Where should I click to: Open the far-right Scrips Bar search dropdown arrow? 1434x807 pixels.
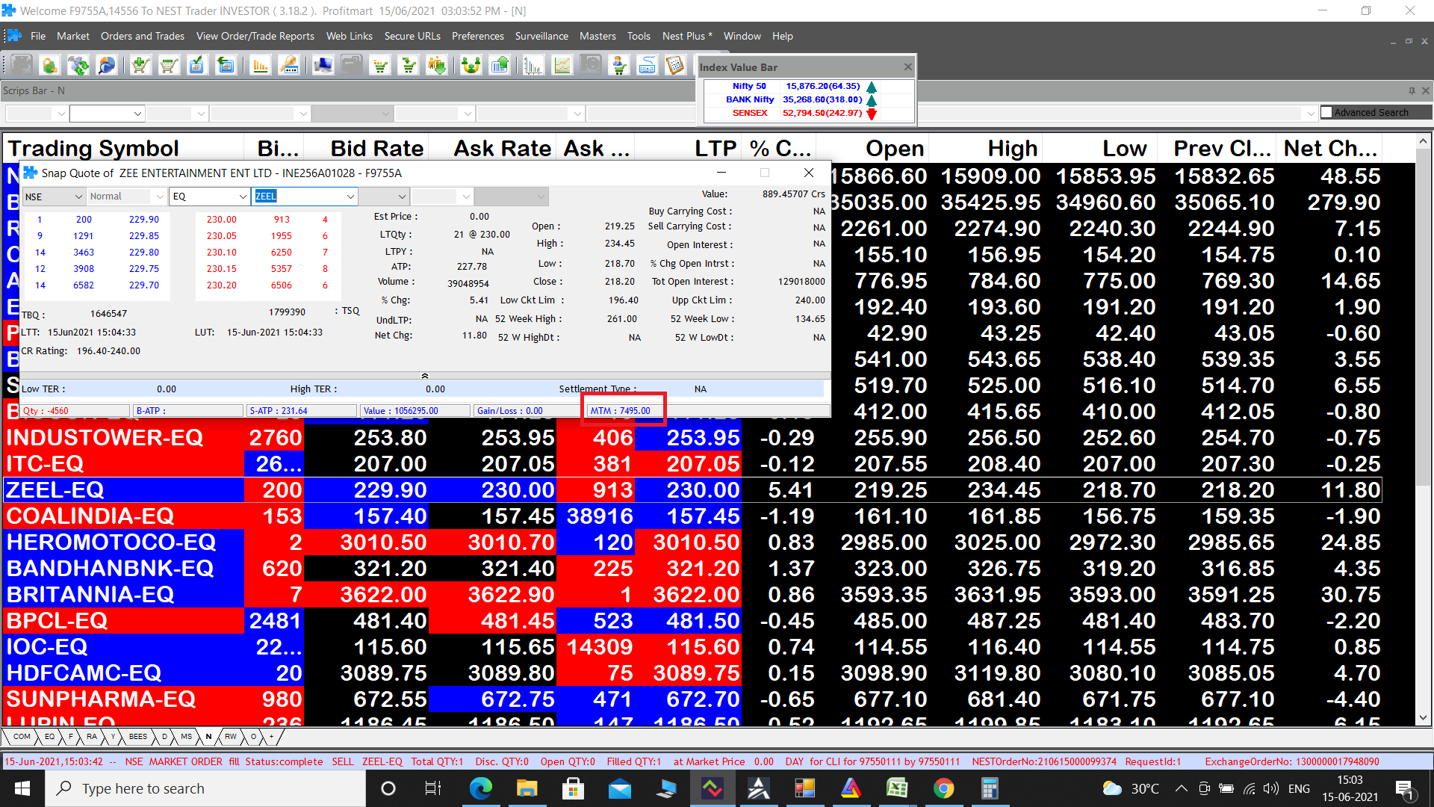[1310, 114]
